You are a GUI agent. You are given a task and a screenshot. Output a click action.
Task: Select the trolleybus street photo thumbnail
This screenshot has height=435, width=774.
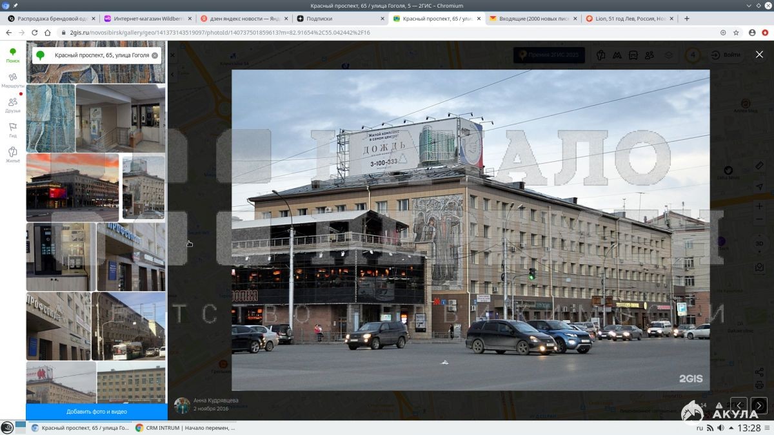[x=128, y=326]
